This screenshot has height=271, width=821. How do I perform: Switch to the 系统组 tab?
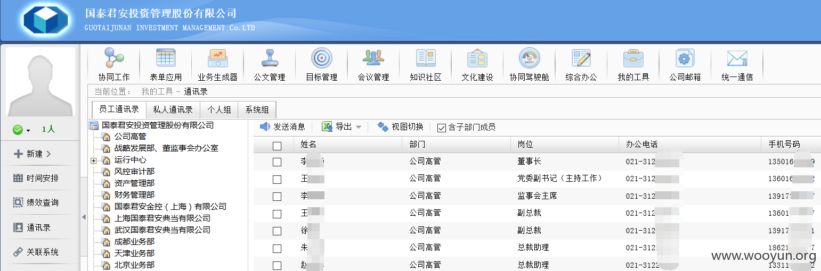[257, 110]
